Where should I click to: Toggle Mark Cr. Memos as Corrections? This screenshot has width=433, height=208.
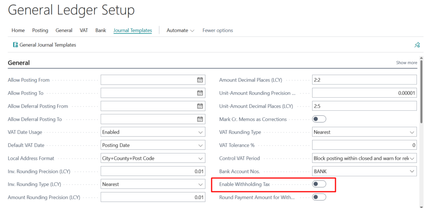click(319, 119)
